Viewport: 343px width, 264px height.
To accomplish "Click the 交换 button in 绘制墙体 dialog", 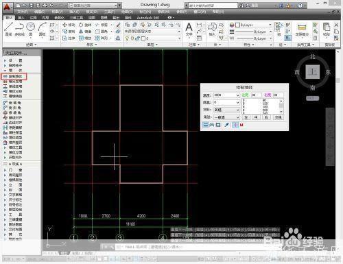I will (278, 117).
